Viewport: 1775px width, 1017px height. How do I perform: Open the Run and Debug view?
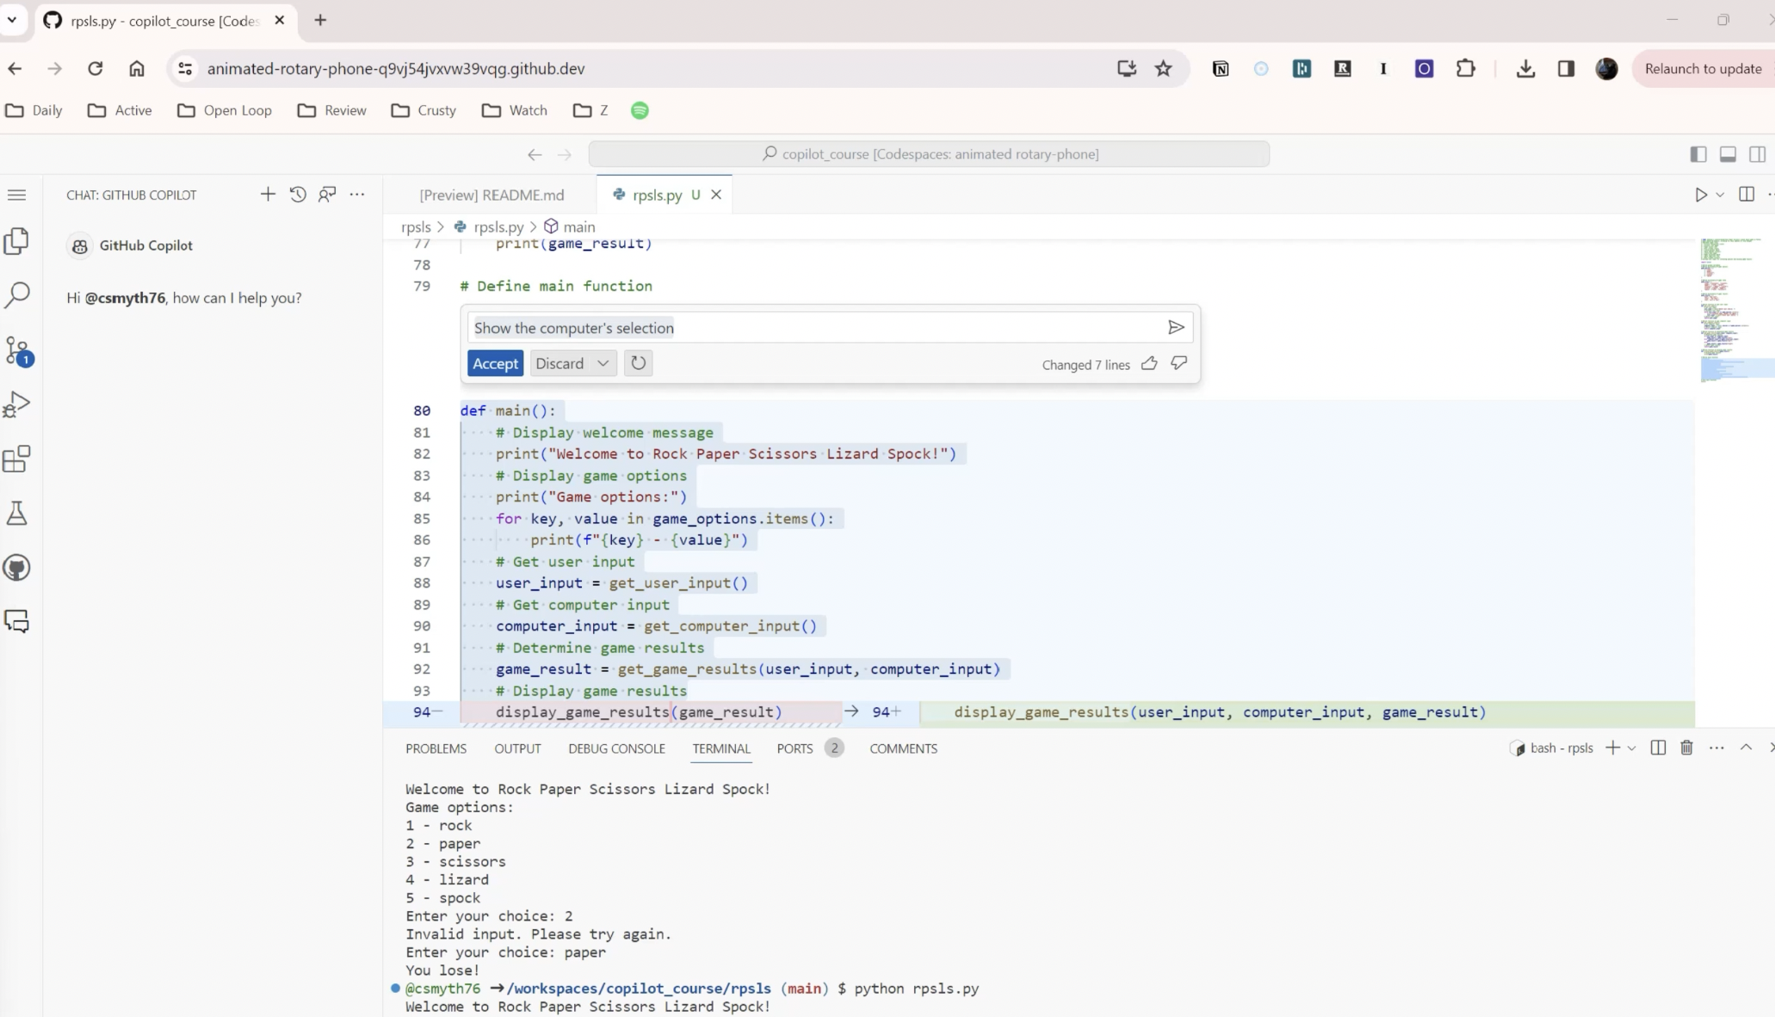coord(17,404)
